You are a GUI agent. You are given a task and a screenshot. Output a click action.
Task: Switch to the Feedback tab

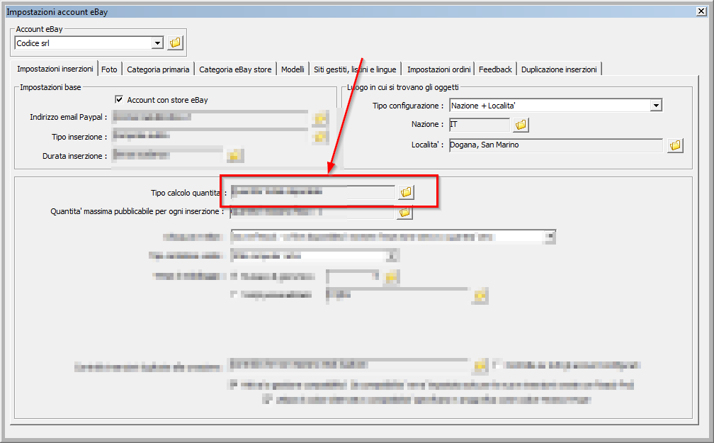[495, 69]
